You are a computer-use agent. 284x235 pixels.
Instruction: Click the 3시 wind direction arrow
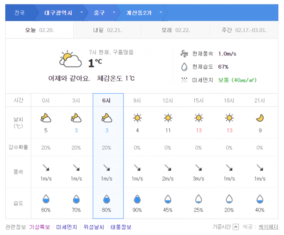coord(76,168)
